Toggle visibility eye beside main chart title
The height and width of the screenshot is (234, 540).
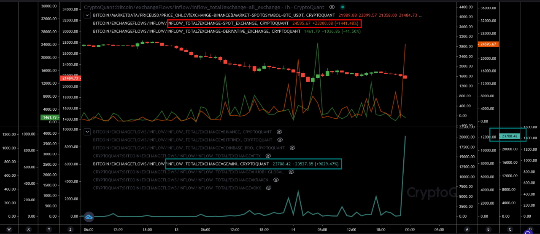[x=332, y=7]
